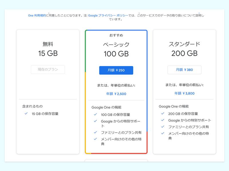Viewport: 229px width, 171px height.
Task: Click the 無料 plan title
Action: [x=48, y=44]
